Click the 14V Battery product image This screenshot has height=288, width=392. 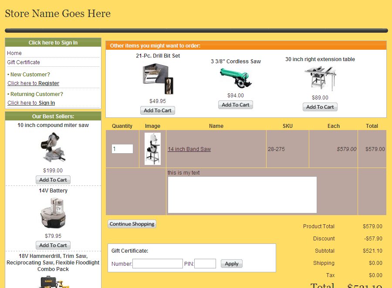click(53, 213)
